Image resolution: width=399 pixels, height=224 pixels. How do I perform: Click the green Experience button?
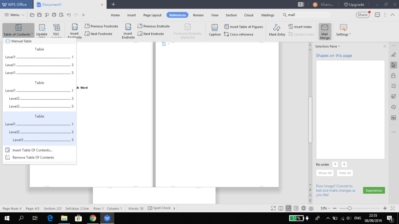click(374, 190)
